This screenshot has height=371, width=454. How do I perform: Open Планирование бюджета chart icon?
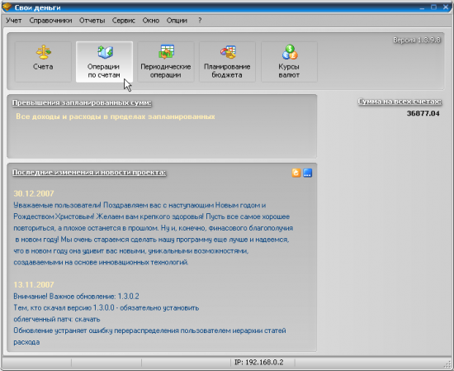pos(228,52)
